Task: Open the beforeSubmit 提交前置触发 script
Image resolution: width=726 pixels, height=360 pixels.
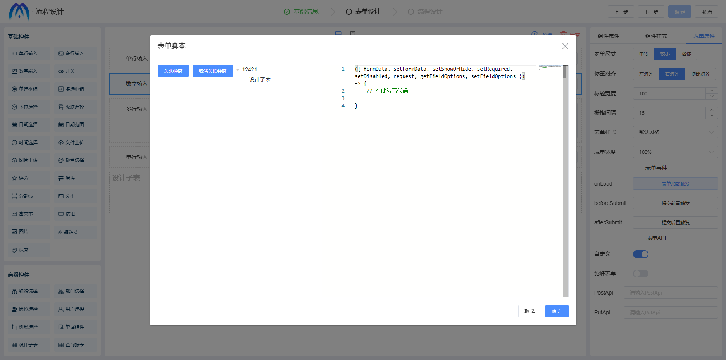Action: [676, 203]
